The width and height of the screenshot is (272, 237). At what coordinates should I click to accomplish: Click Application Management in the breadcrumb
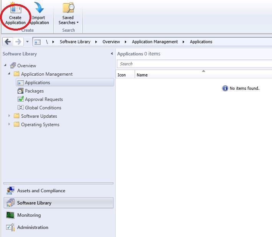pyautogui.click(x=155, y=42)
